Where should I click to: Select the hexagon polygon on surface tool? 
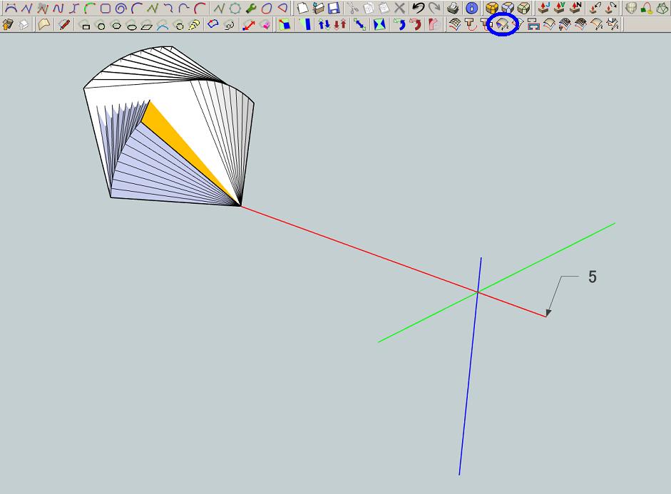click(116, 25)
